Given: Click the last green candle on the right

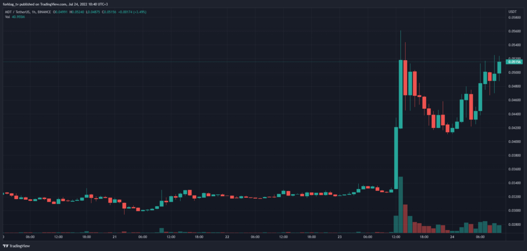Looking at the screenshot, I should coord(499,68).
